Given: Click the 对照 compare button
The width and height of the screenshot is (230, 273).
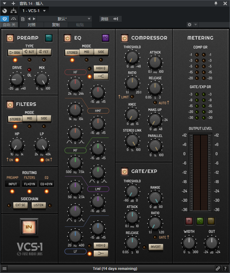Looking at the screenshot, I should [x=32, y=25].
